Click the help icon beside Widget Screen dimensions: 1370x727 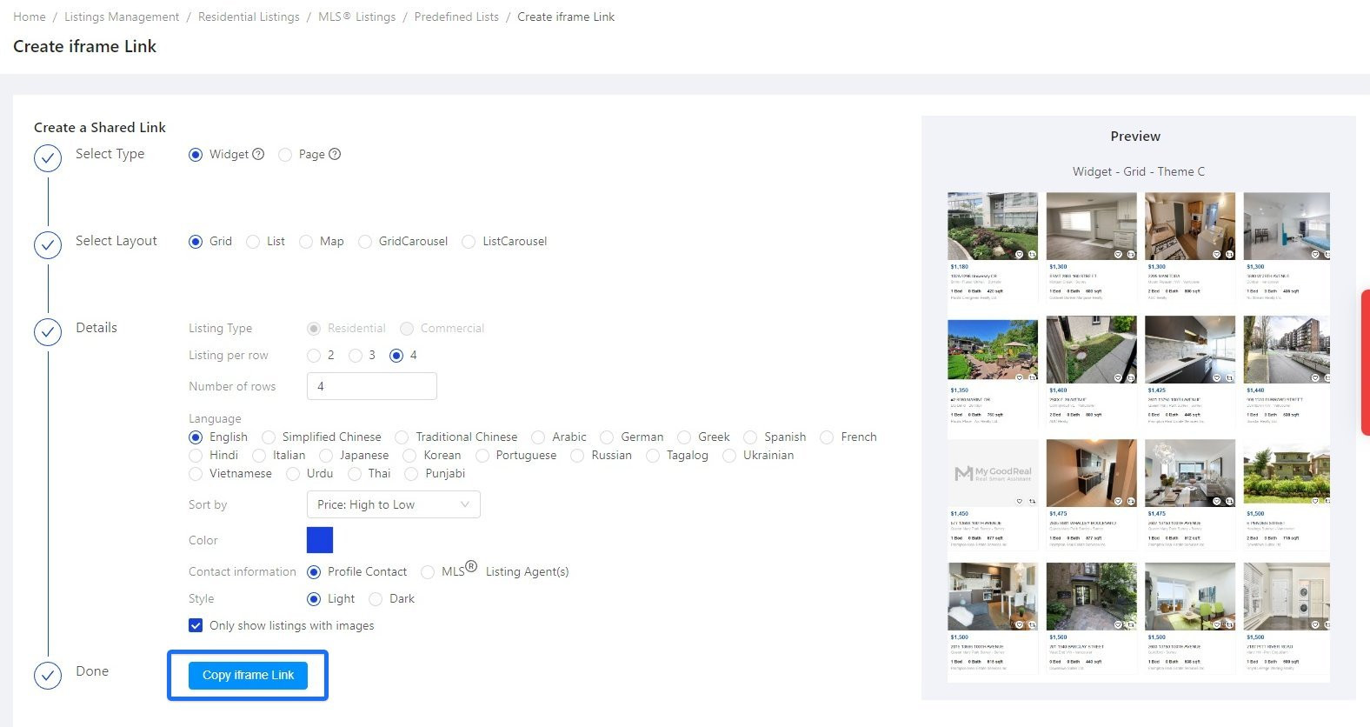pyautogui.click(x=258, y=154)
